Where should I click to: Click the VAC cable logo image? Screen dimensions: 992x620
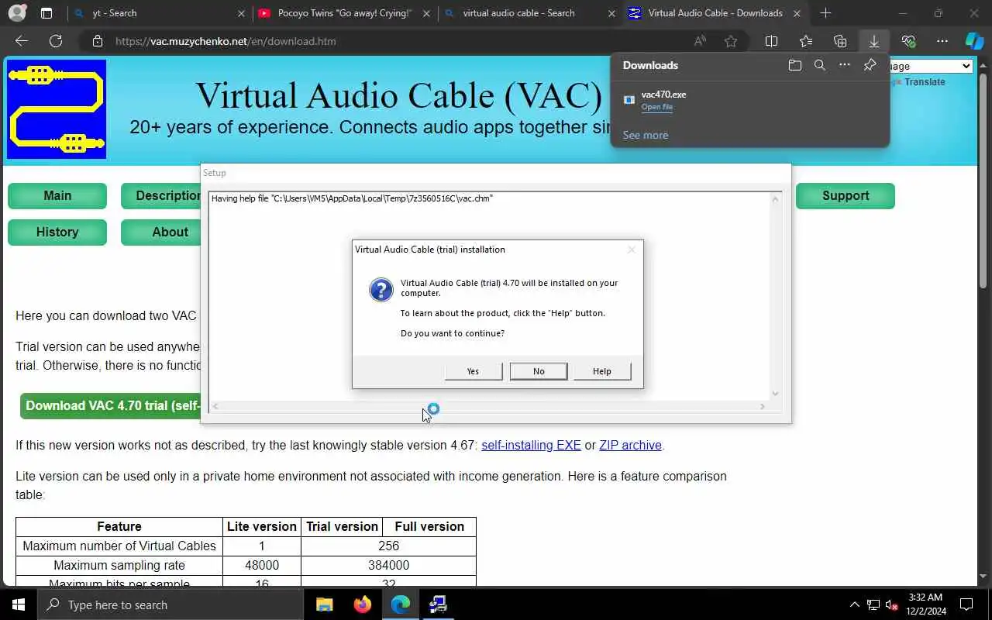[57, 109]
